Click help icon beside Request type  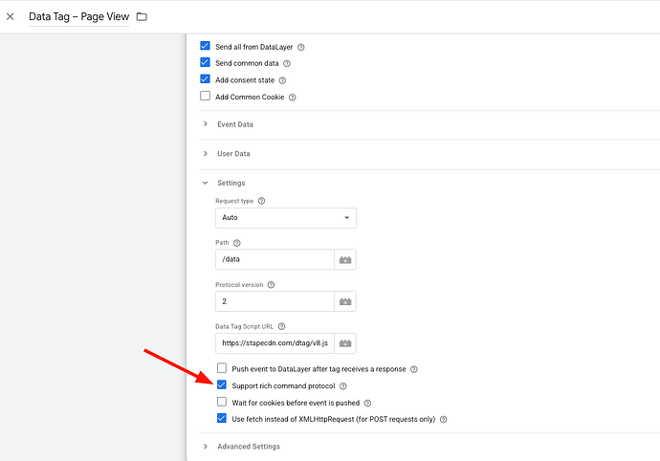pyautogui.click(x=261, y=201)
